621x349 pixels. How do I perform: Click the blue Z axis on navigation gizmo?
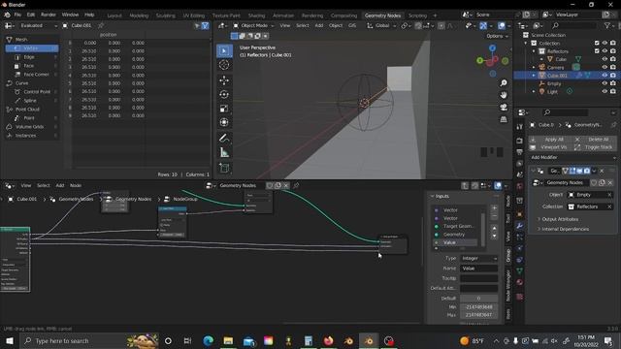pos(492,48)
